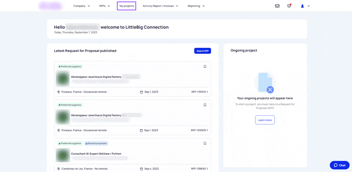This screenshot has width=352, height=172.
Task: Click the Today, Thursday, September 7, 2023 date
Action: click(x=75, y=33)
